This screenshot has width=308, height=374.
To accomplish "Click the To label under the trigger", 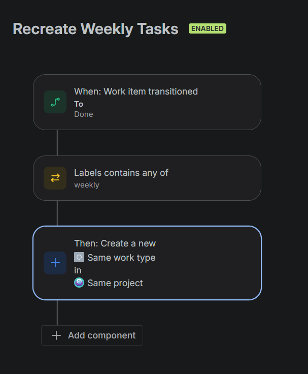I will tap(79, 104).
